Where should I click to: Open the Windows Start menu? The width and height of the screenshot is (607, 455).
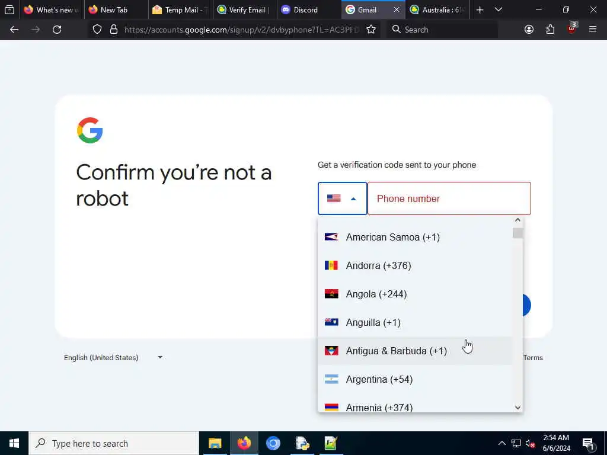tap(14, 443)
